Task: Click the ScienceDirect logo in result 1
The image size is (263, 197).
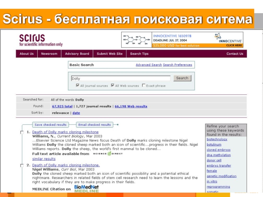Action: pos(108,154)
